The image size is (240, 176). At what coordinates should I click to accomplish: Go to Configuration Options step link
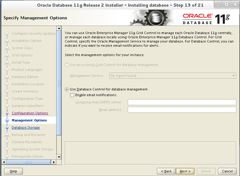30,113
